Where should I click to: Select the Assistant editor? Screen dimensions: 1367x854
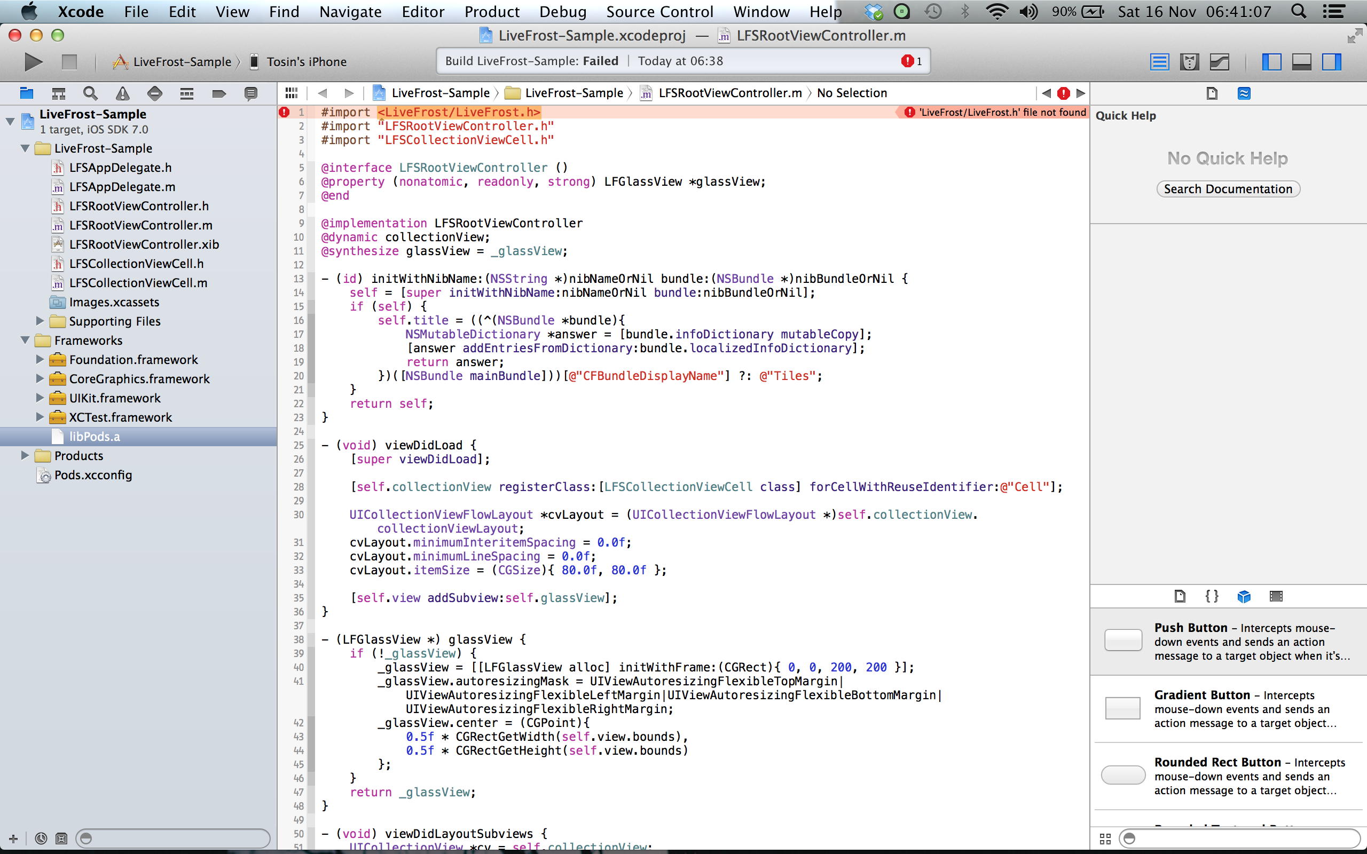[x=1189, y=61]
